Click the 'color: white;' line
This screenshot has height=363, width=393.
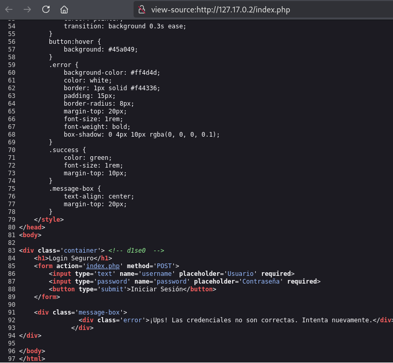88,80
